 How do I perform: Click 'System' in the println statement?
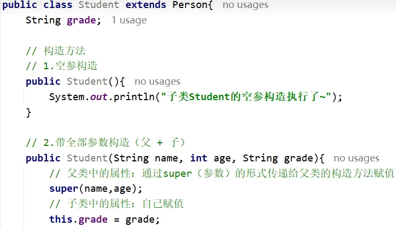(67, 97)
